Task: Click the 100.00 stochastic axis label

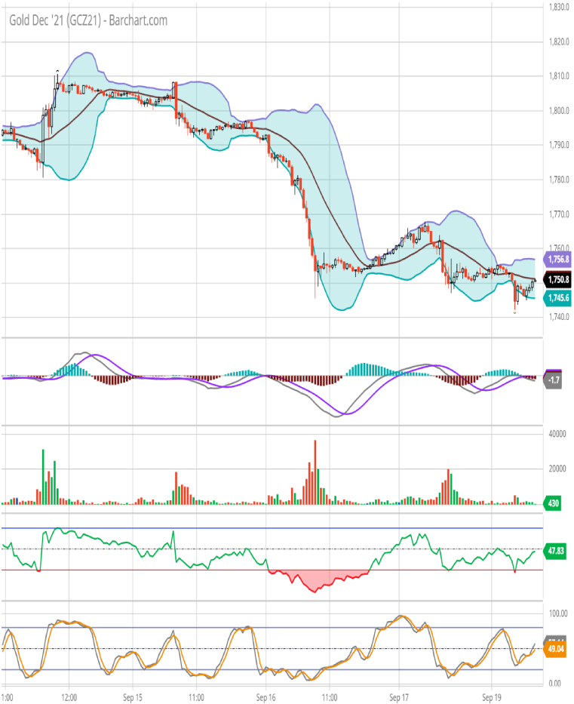Action: [x=558, y=613]
